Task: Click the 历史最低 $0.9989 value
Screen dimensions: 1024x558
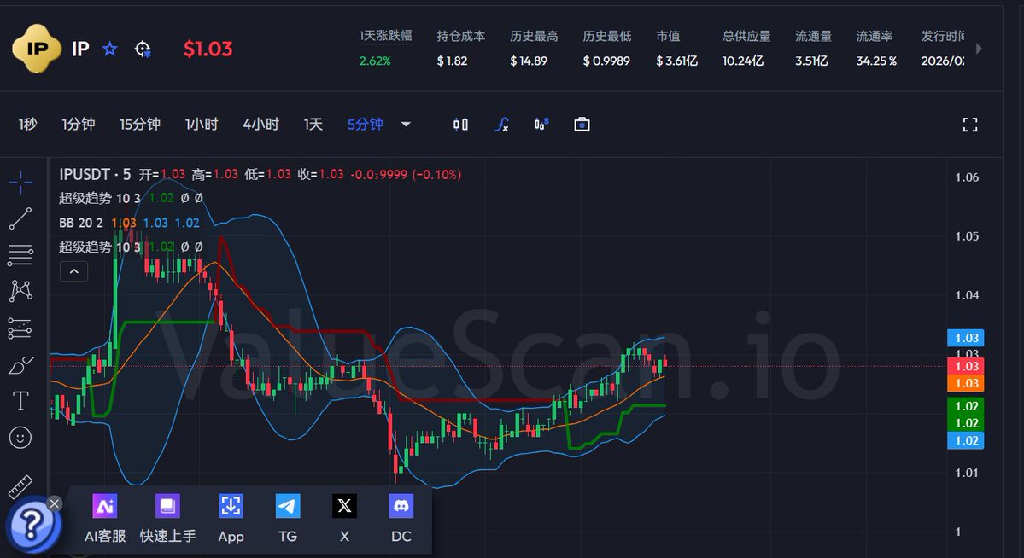Action: 606,61
